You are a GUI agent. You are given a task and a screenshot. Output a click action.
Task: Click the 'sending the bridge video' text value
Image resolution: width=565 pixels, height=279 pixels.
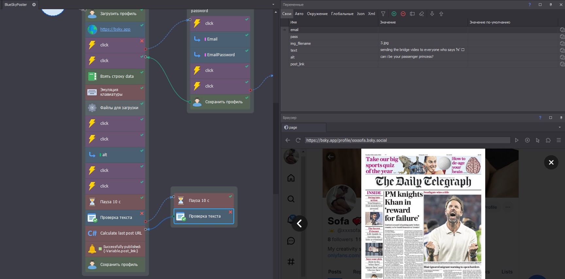422,50
